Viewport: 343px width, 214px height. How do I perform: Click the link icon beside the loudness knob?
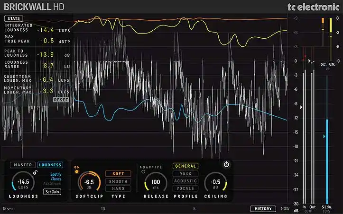(35, 172)
